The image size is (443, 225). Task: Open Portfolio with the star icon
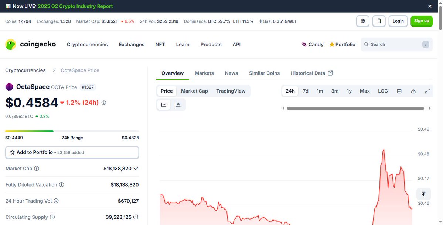343,45
